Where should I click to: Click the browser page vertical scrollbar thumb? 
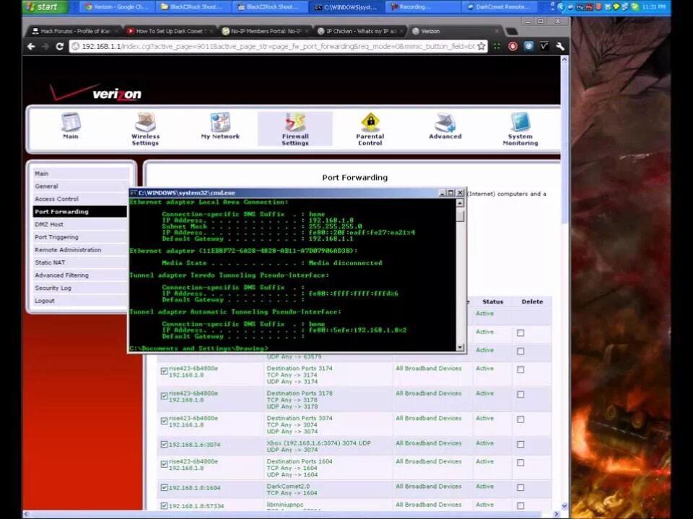coord(565,143)
